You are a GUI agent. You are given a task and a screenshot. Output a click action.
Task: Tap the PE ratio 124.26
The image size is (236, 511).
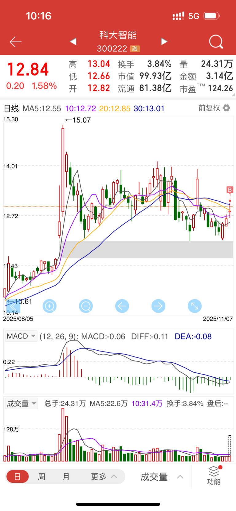pos(220,88)
